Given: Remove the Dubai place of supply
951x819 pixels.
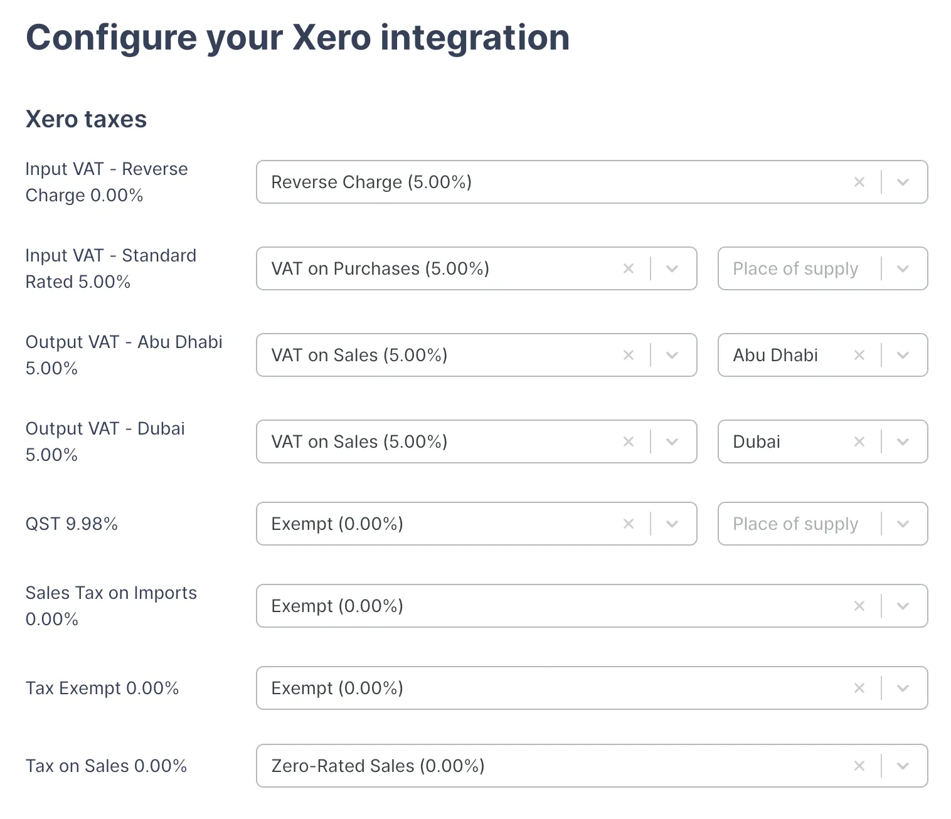Looking at the screenshot, I should coord(859,441).
